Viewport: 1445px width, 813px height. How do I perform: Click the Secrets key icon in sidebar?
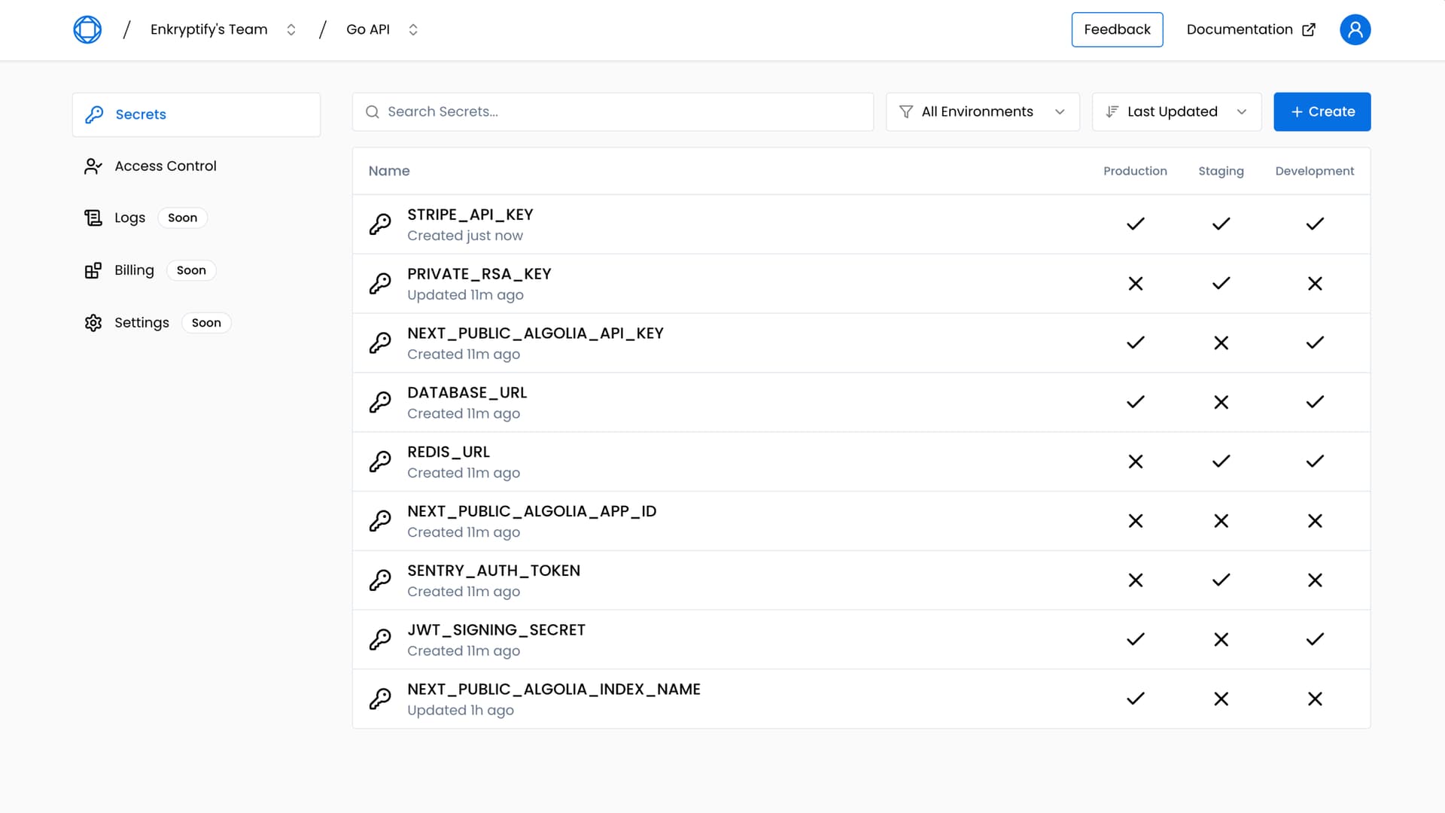(93, 114)
